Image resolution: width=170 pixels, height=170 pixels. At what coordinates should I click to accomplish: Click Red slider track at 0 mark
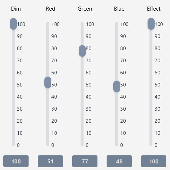[x=48, y=145]
